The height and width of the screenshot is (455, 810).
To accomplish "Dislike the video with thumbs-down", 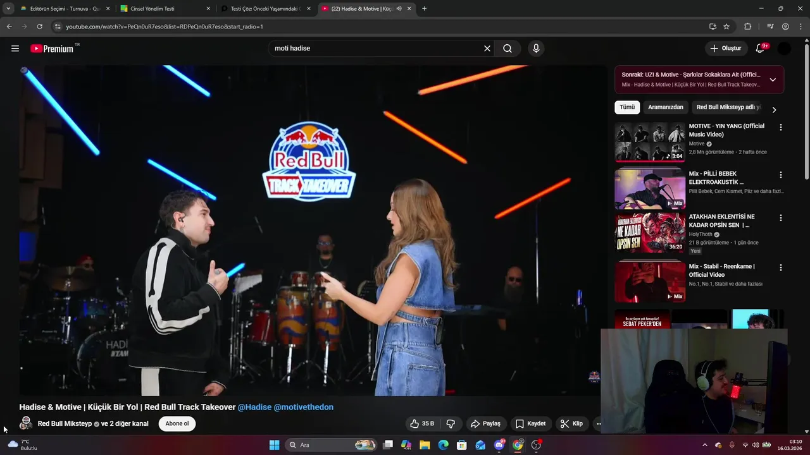I will pyautogui.click(x=451, y=423).
